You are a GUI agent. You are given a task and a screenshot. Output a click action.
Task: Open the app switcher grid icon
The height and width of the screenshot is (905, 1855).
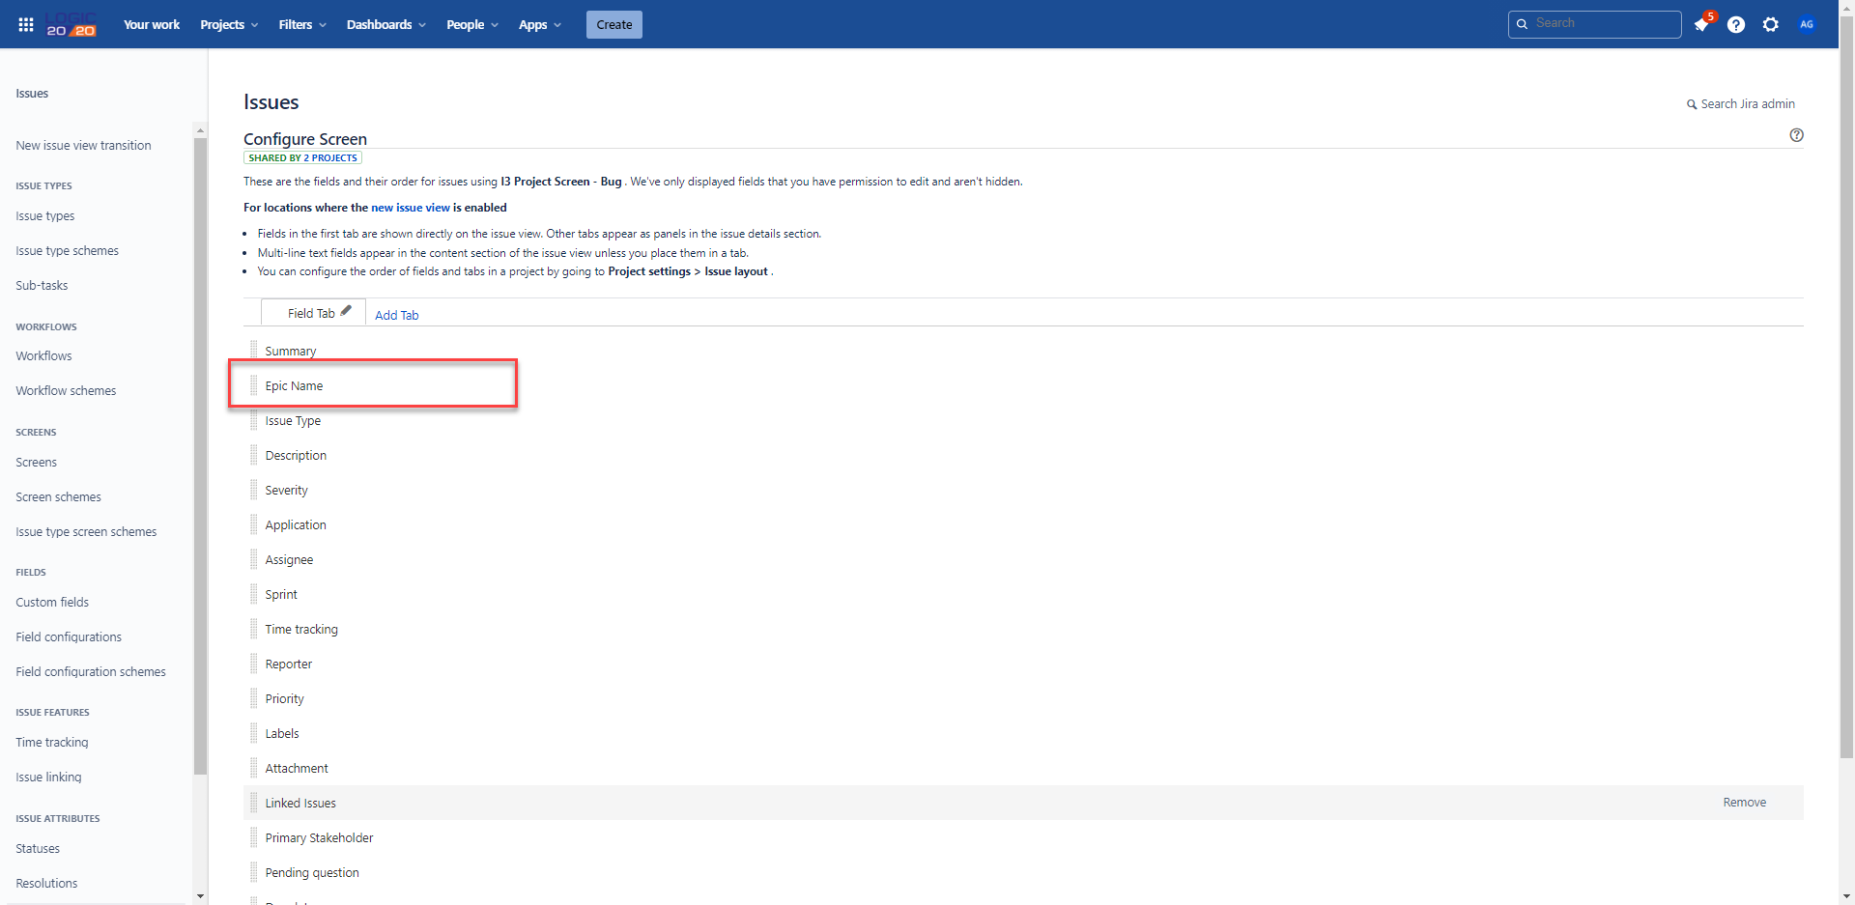tap(26, 24)
